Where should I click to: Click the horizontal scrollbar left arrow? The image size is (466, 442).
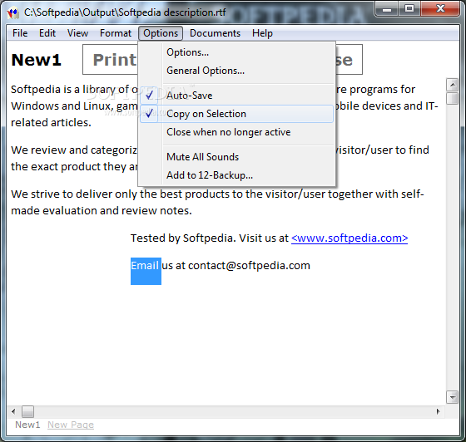pos(13,411)
